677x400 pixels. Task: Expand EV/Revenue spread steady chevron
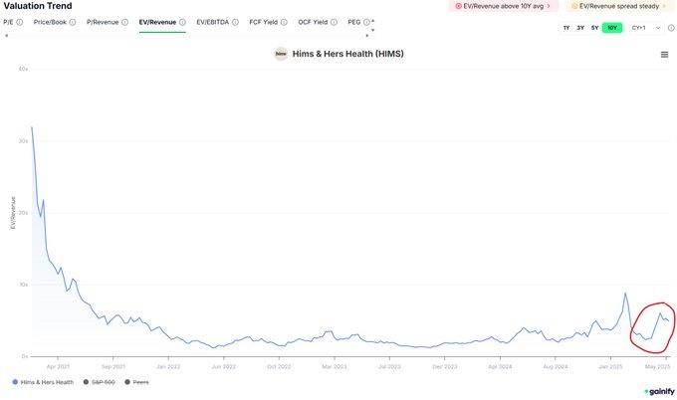pyautogui.click(x=664, y=6)
